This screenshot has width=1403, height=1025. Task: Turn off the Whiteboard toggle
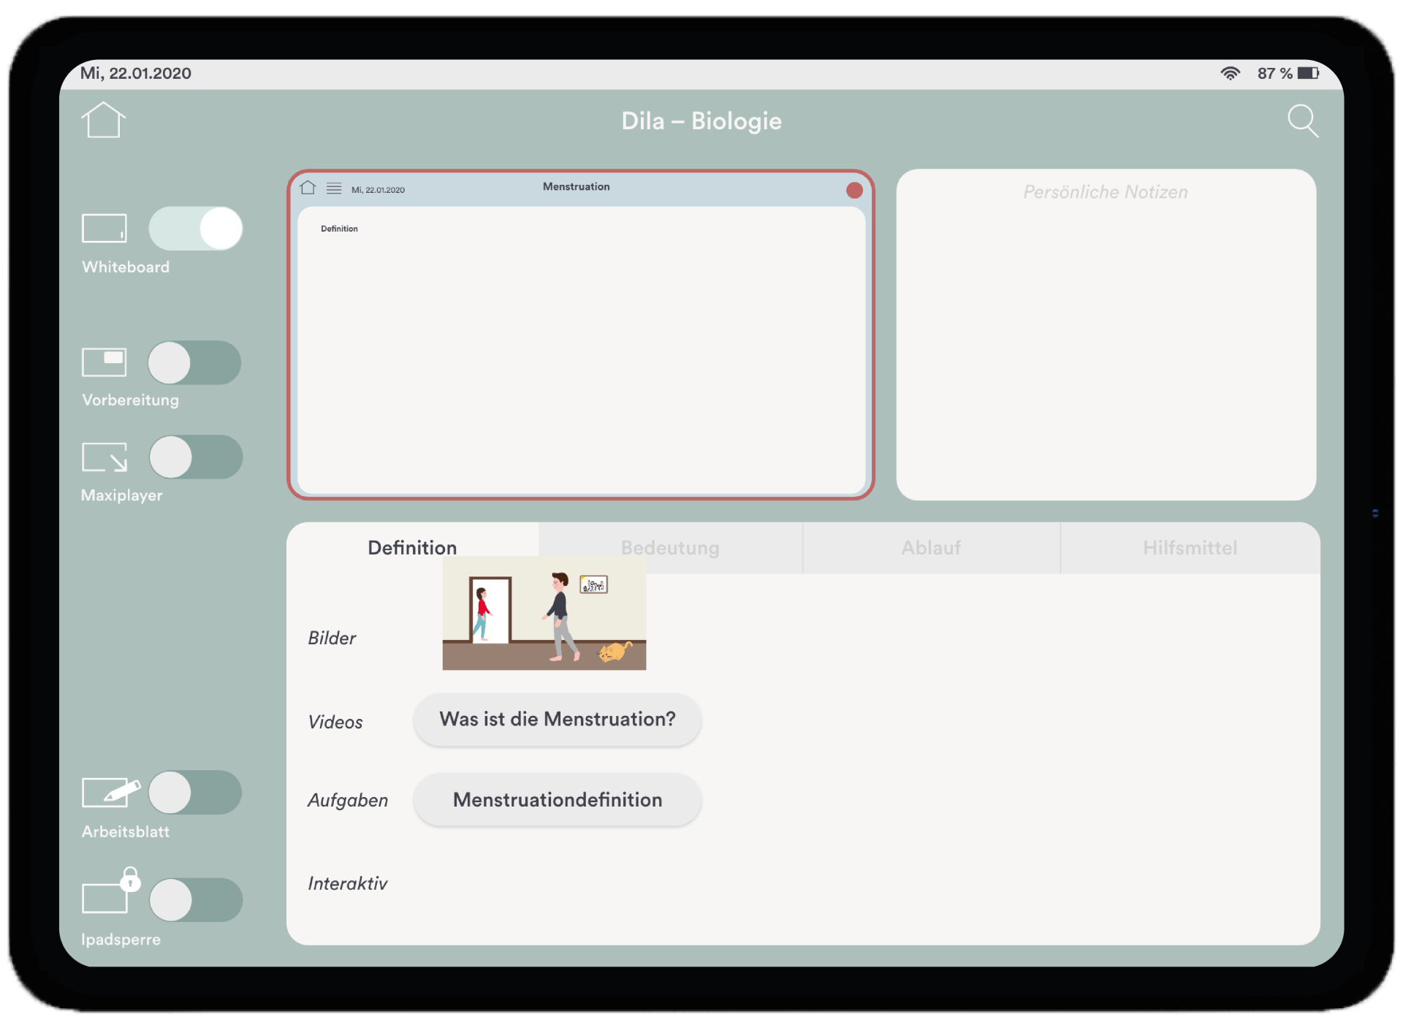(x=196, y=229)
